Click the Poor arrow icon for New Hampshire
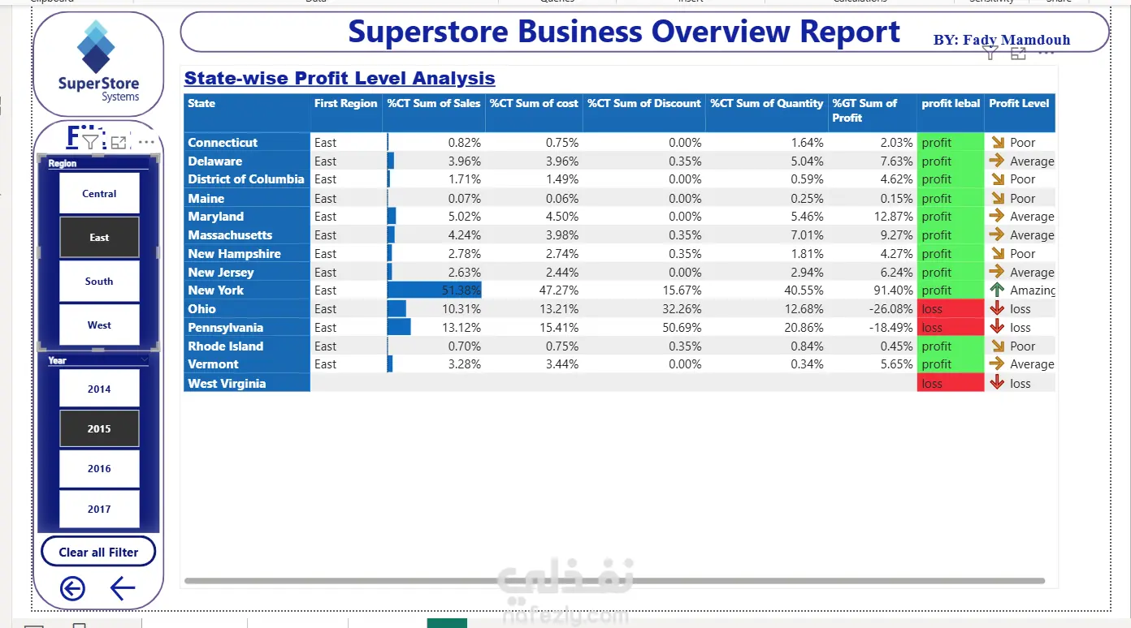Screen dimensions: 1131x628 (997, 253)
